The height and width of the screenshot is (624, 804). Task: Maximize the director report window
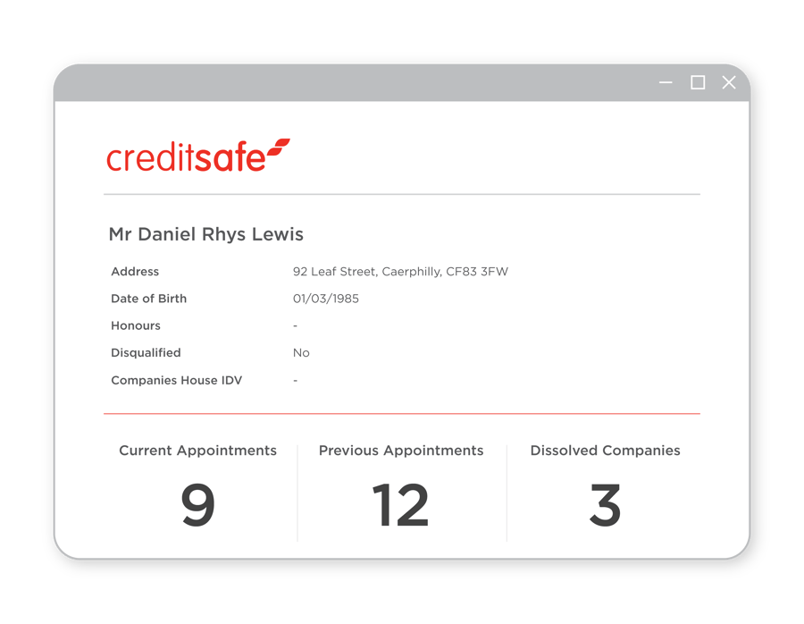click(698, 82)
